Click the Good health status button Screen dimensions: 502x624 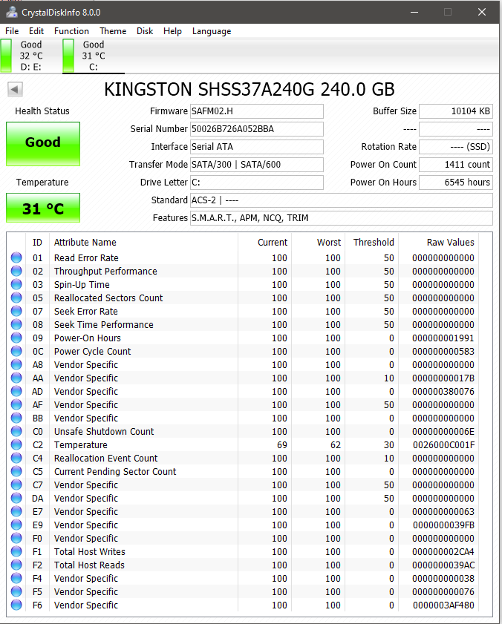43,144
